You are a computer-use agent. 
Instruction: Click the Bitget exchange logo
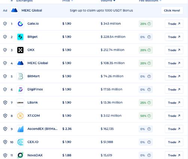pos(20,37)
